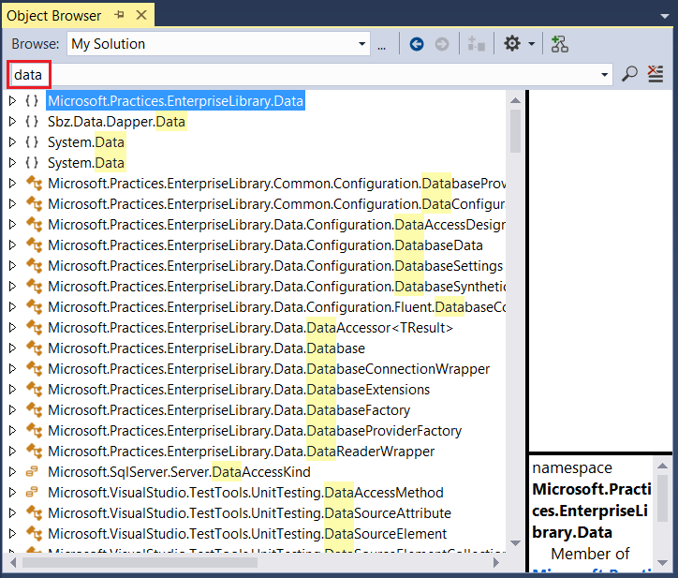Viewport: 678px width, 578px height.
Task: Select the DataReaderWrapper class item
Action: click(x=241, y=452)
